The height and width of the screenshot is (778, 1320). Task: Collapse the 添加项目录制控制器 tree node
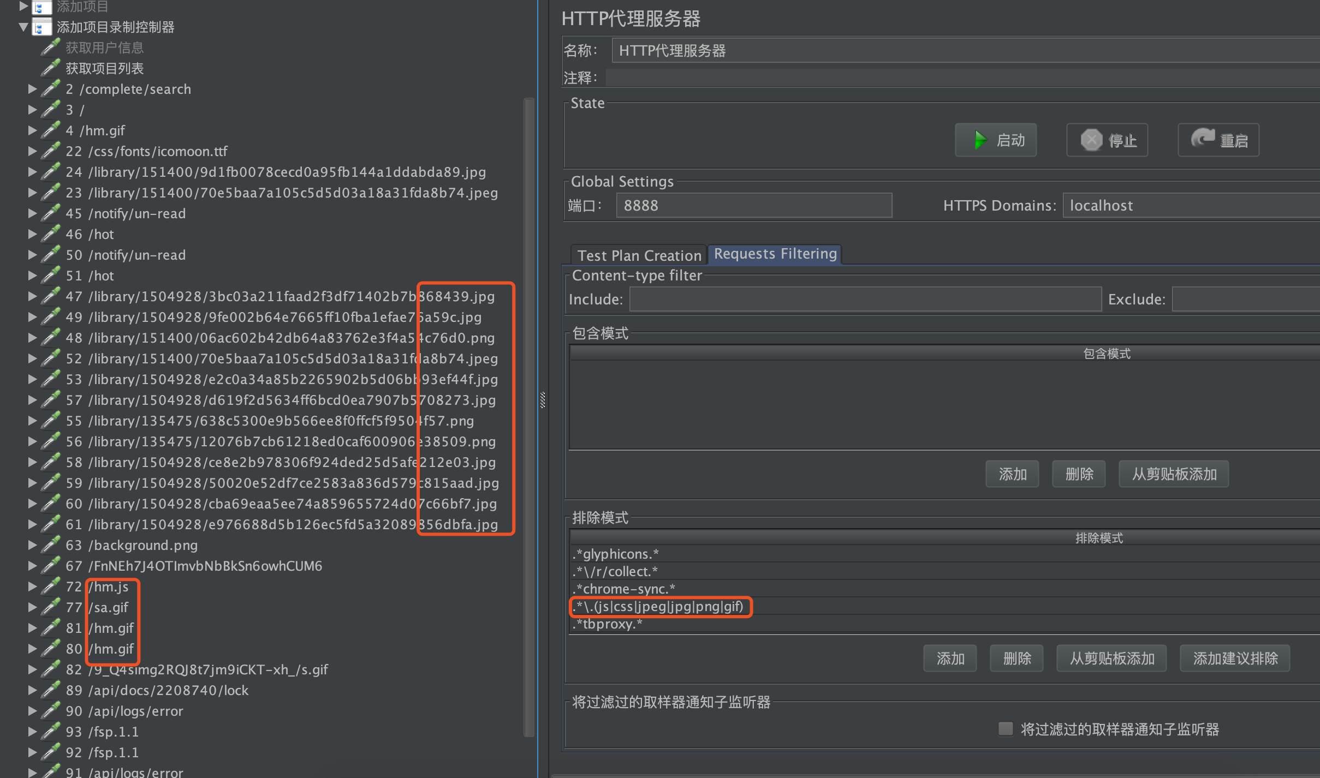coord(23,27)
